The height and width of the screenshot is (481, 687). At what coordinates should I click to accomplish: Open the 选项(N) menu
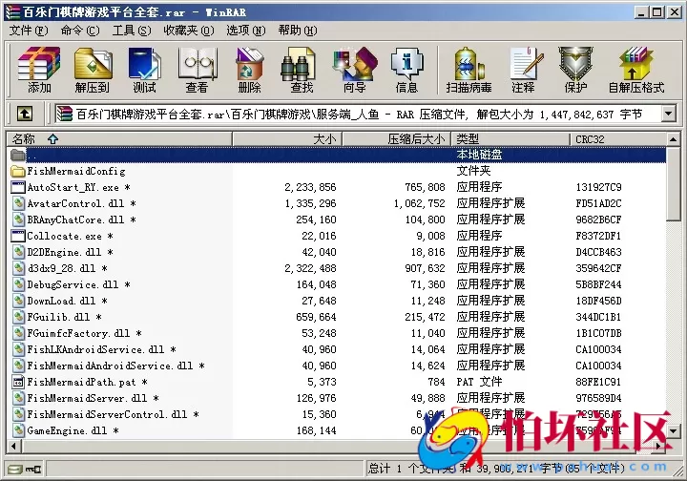click(x=246, y=31)
